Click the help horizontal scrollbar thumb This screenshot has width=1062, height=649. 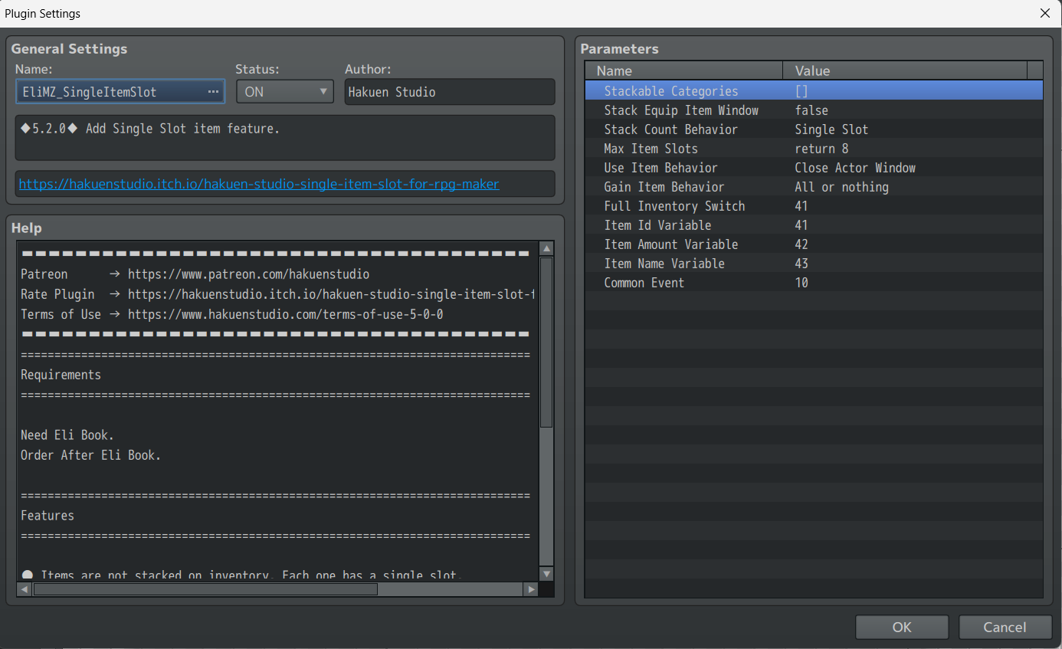pyautogui.click(x=205, y=589)
